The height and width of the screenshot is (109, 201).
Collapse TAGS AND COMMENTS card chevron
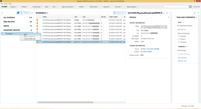pos(196,17)
